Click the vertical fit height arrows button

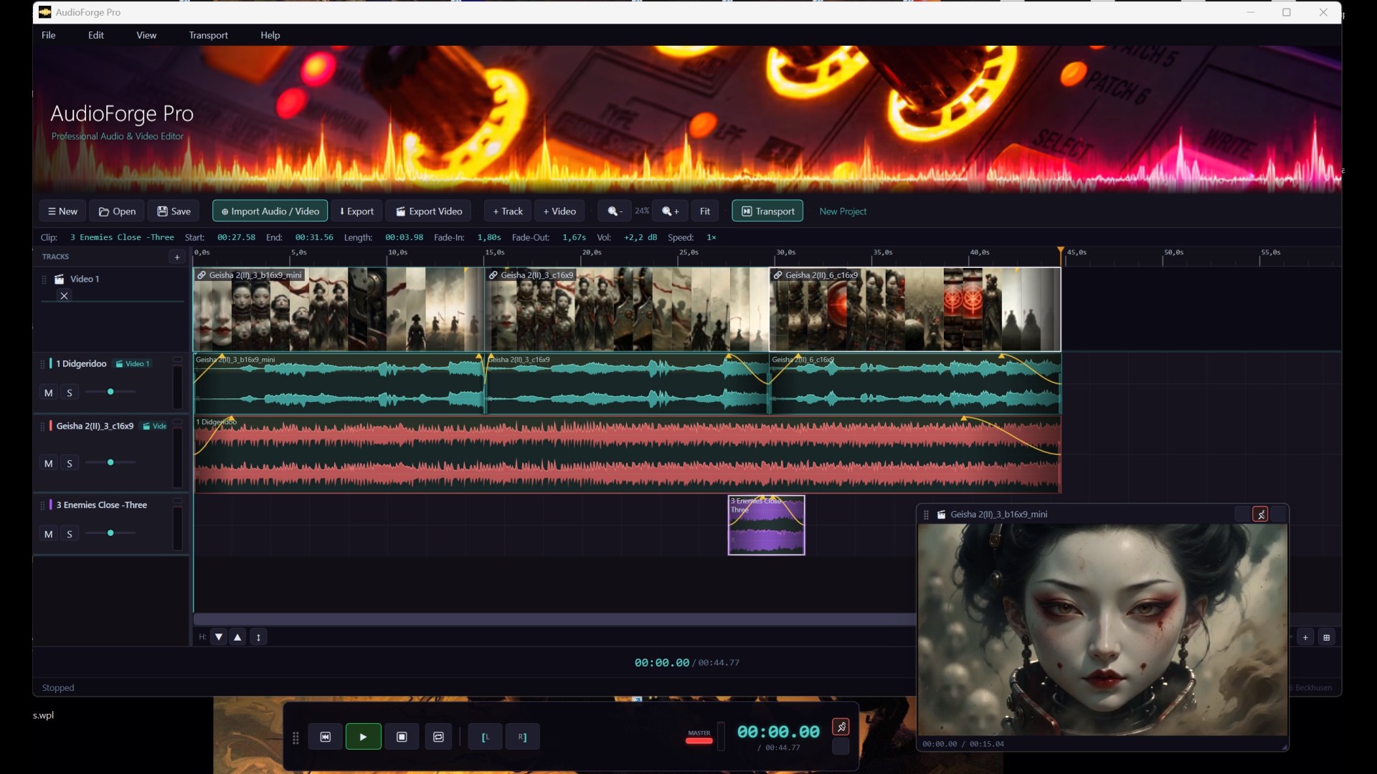pos(259,636)
